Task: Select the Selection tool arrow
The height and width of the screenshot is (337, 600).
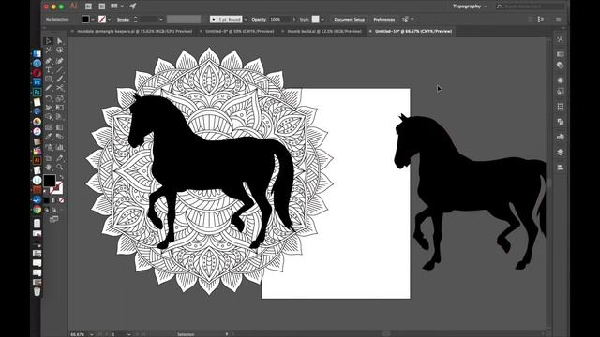Action: tap(49, 41)
